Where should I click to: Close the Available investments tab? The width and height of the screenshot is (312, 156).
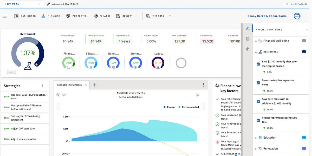(86, 85)
